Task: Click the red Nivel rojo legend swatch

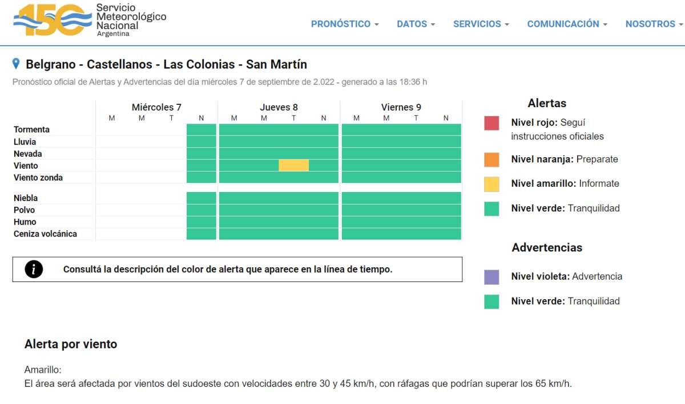Action: click(491, 123)
